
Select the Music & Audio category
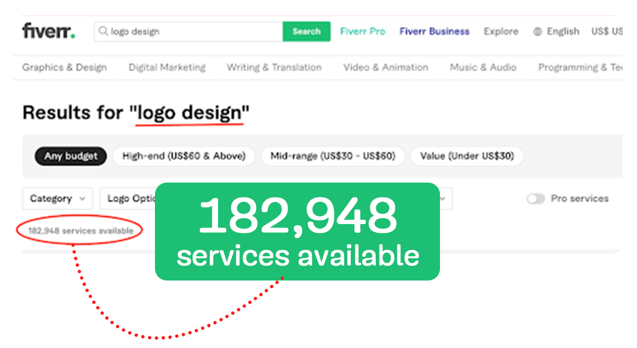click(483, 67)
